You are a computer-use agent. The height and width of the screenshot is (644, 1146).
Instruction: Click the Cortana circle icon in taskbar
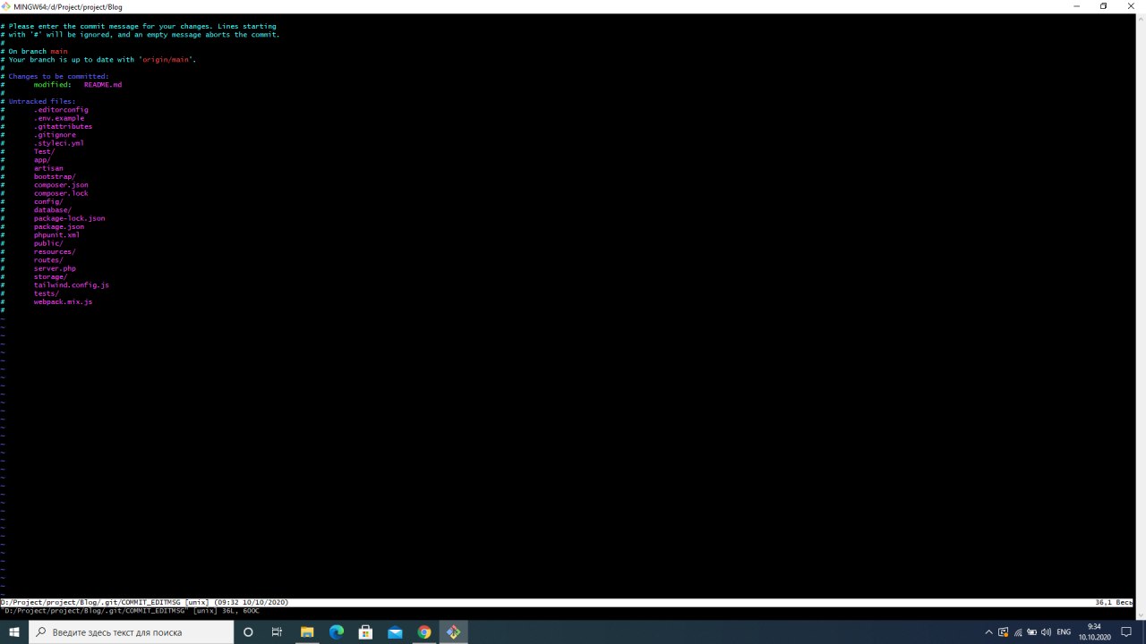[248, 632]
